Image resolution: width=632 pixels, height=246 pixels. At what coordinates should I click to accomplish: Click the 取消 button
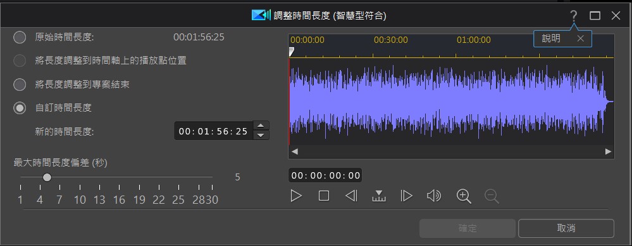tap(566, 228)
